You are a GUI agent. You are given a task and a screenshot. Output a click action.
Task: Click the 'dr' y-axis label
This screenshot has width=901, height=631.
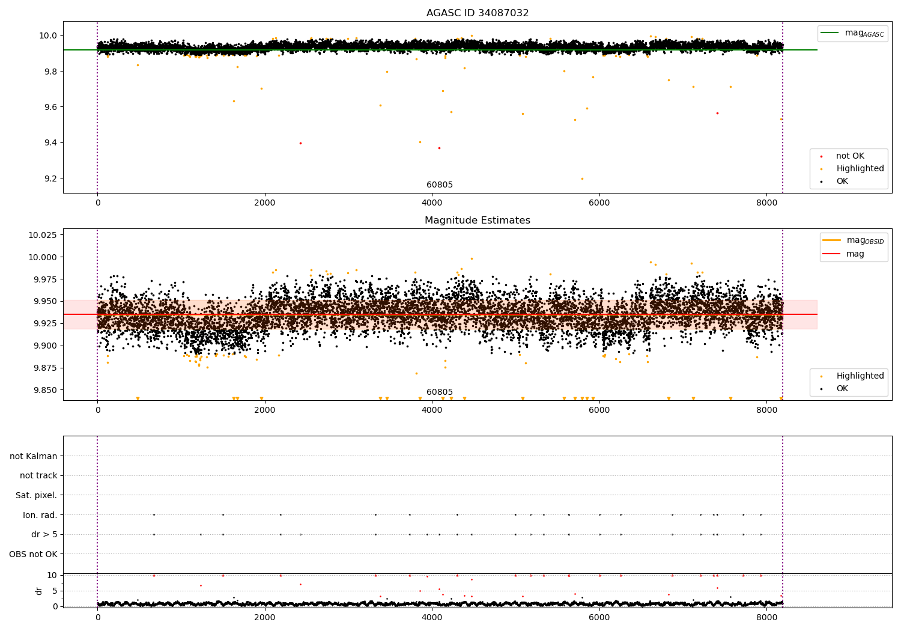pos(39,591)
